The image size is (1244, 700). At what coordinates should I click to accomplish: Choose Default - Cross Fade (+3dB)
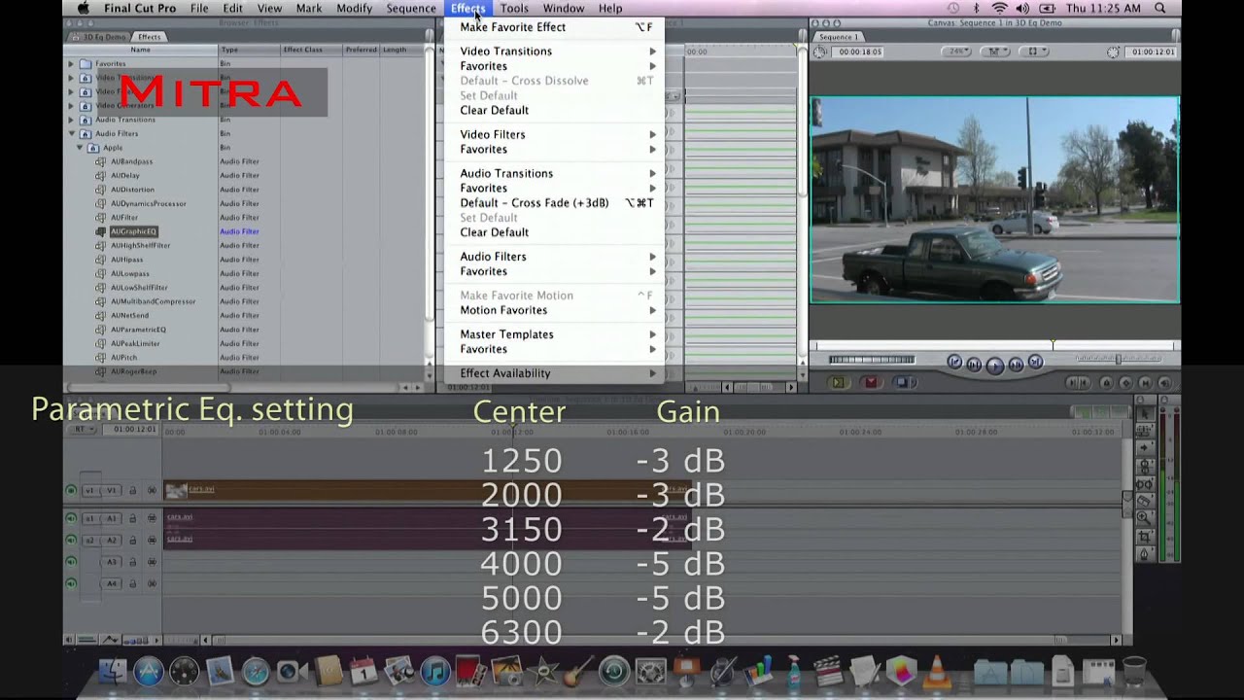tap(555, 203)
